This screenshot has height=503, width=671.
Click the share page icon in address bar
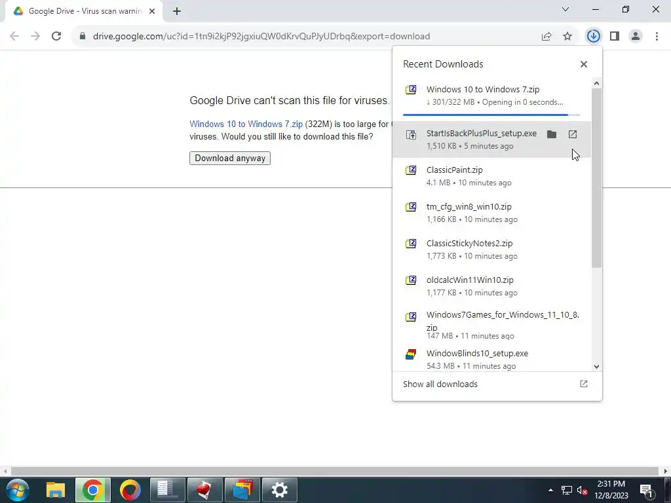pyautogui.click(x=546, y=37)
